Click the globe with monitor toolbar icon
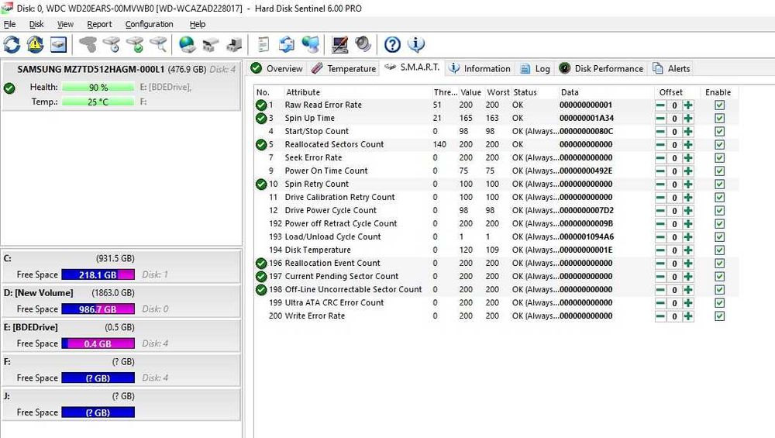The width and height of the screenshot is (775, 438). click(311, 44)
